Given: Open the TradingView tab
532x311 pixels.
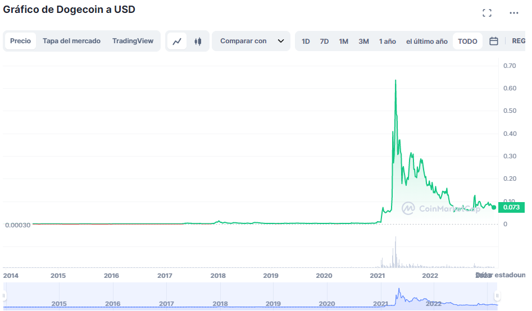Looking at the screenshot, I should point(133,41).
